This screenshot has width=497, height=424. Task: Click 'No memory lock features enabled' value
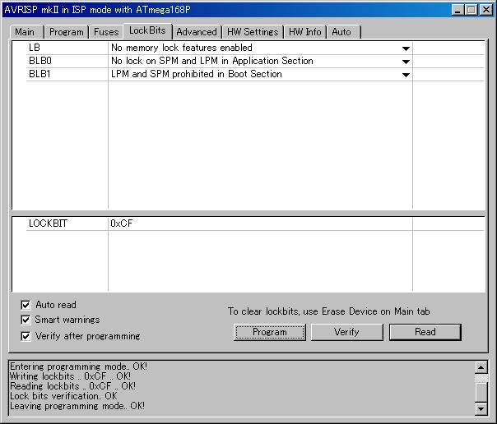click(x=182, y=48)
